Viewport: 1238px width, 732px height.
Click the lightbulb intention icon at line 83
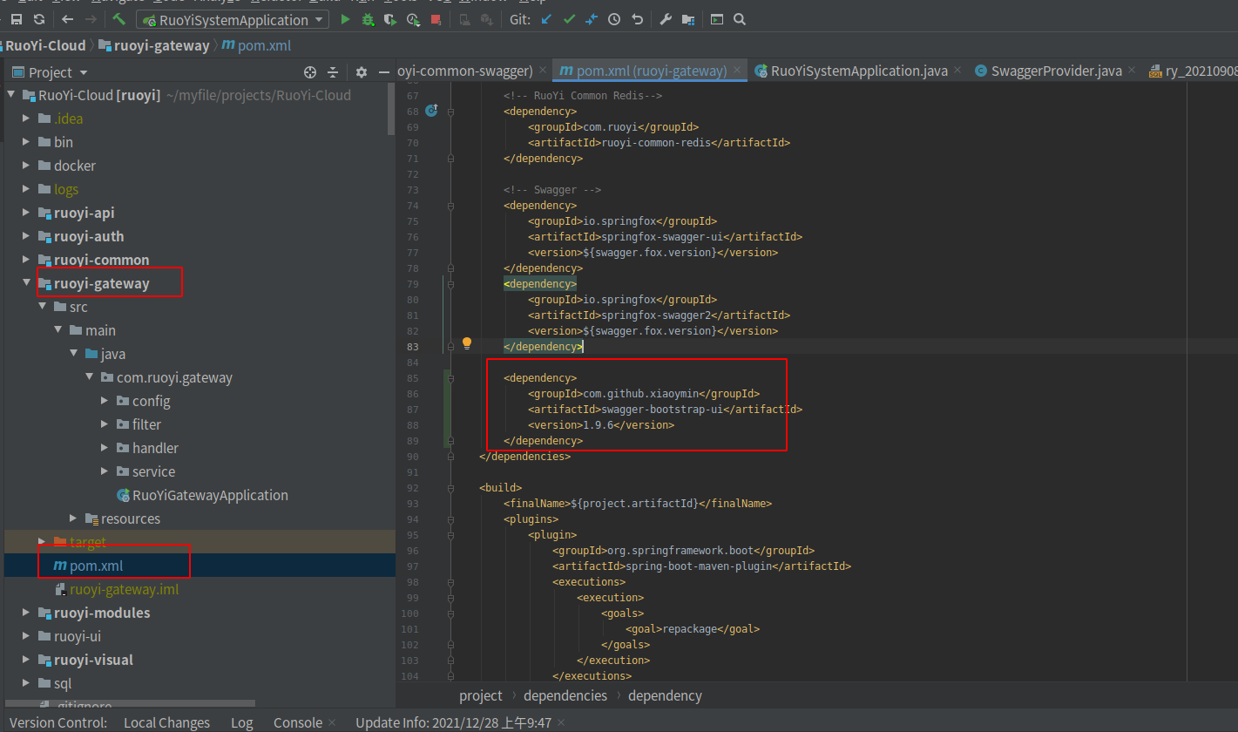[467, 343]
